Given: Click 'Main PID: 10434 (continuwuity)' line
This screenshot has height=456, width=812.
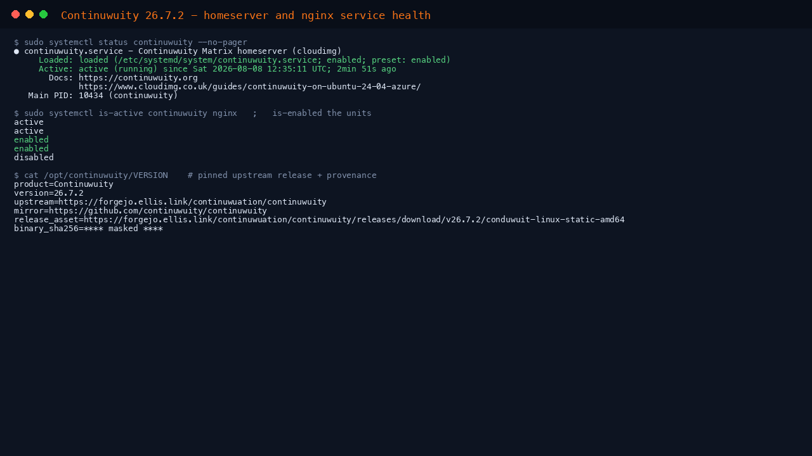Looking at the screenshot, I should point(103,96).
